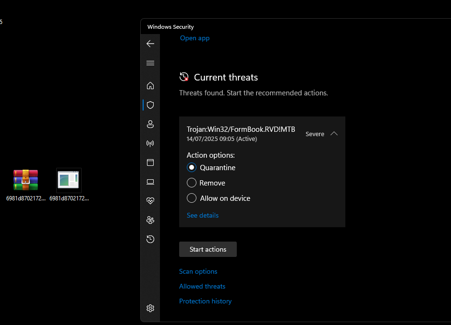Open Account protection person icon
The image size is (451, 325).
tap(150, 124)
